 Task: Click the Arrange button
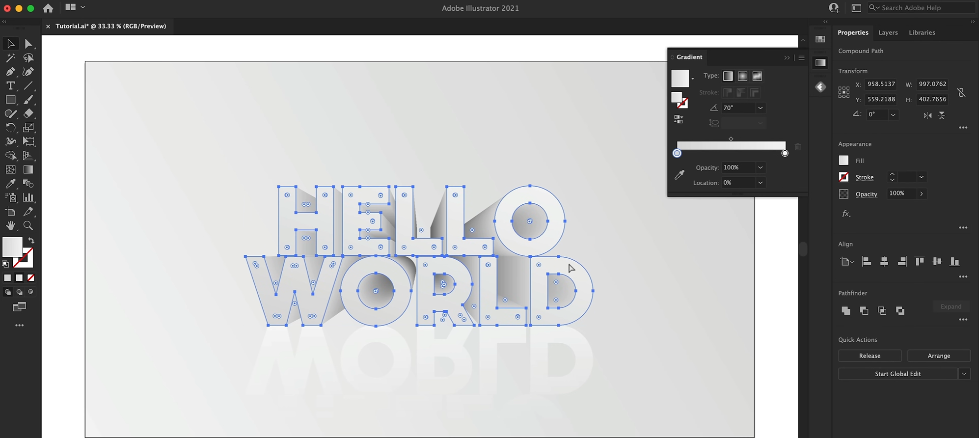click(939, 356)
